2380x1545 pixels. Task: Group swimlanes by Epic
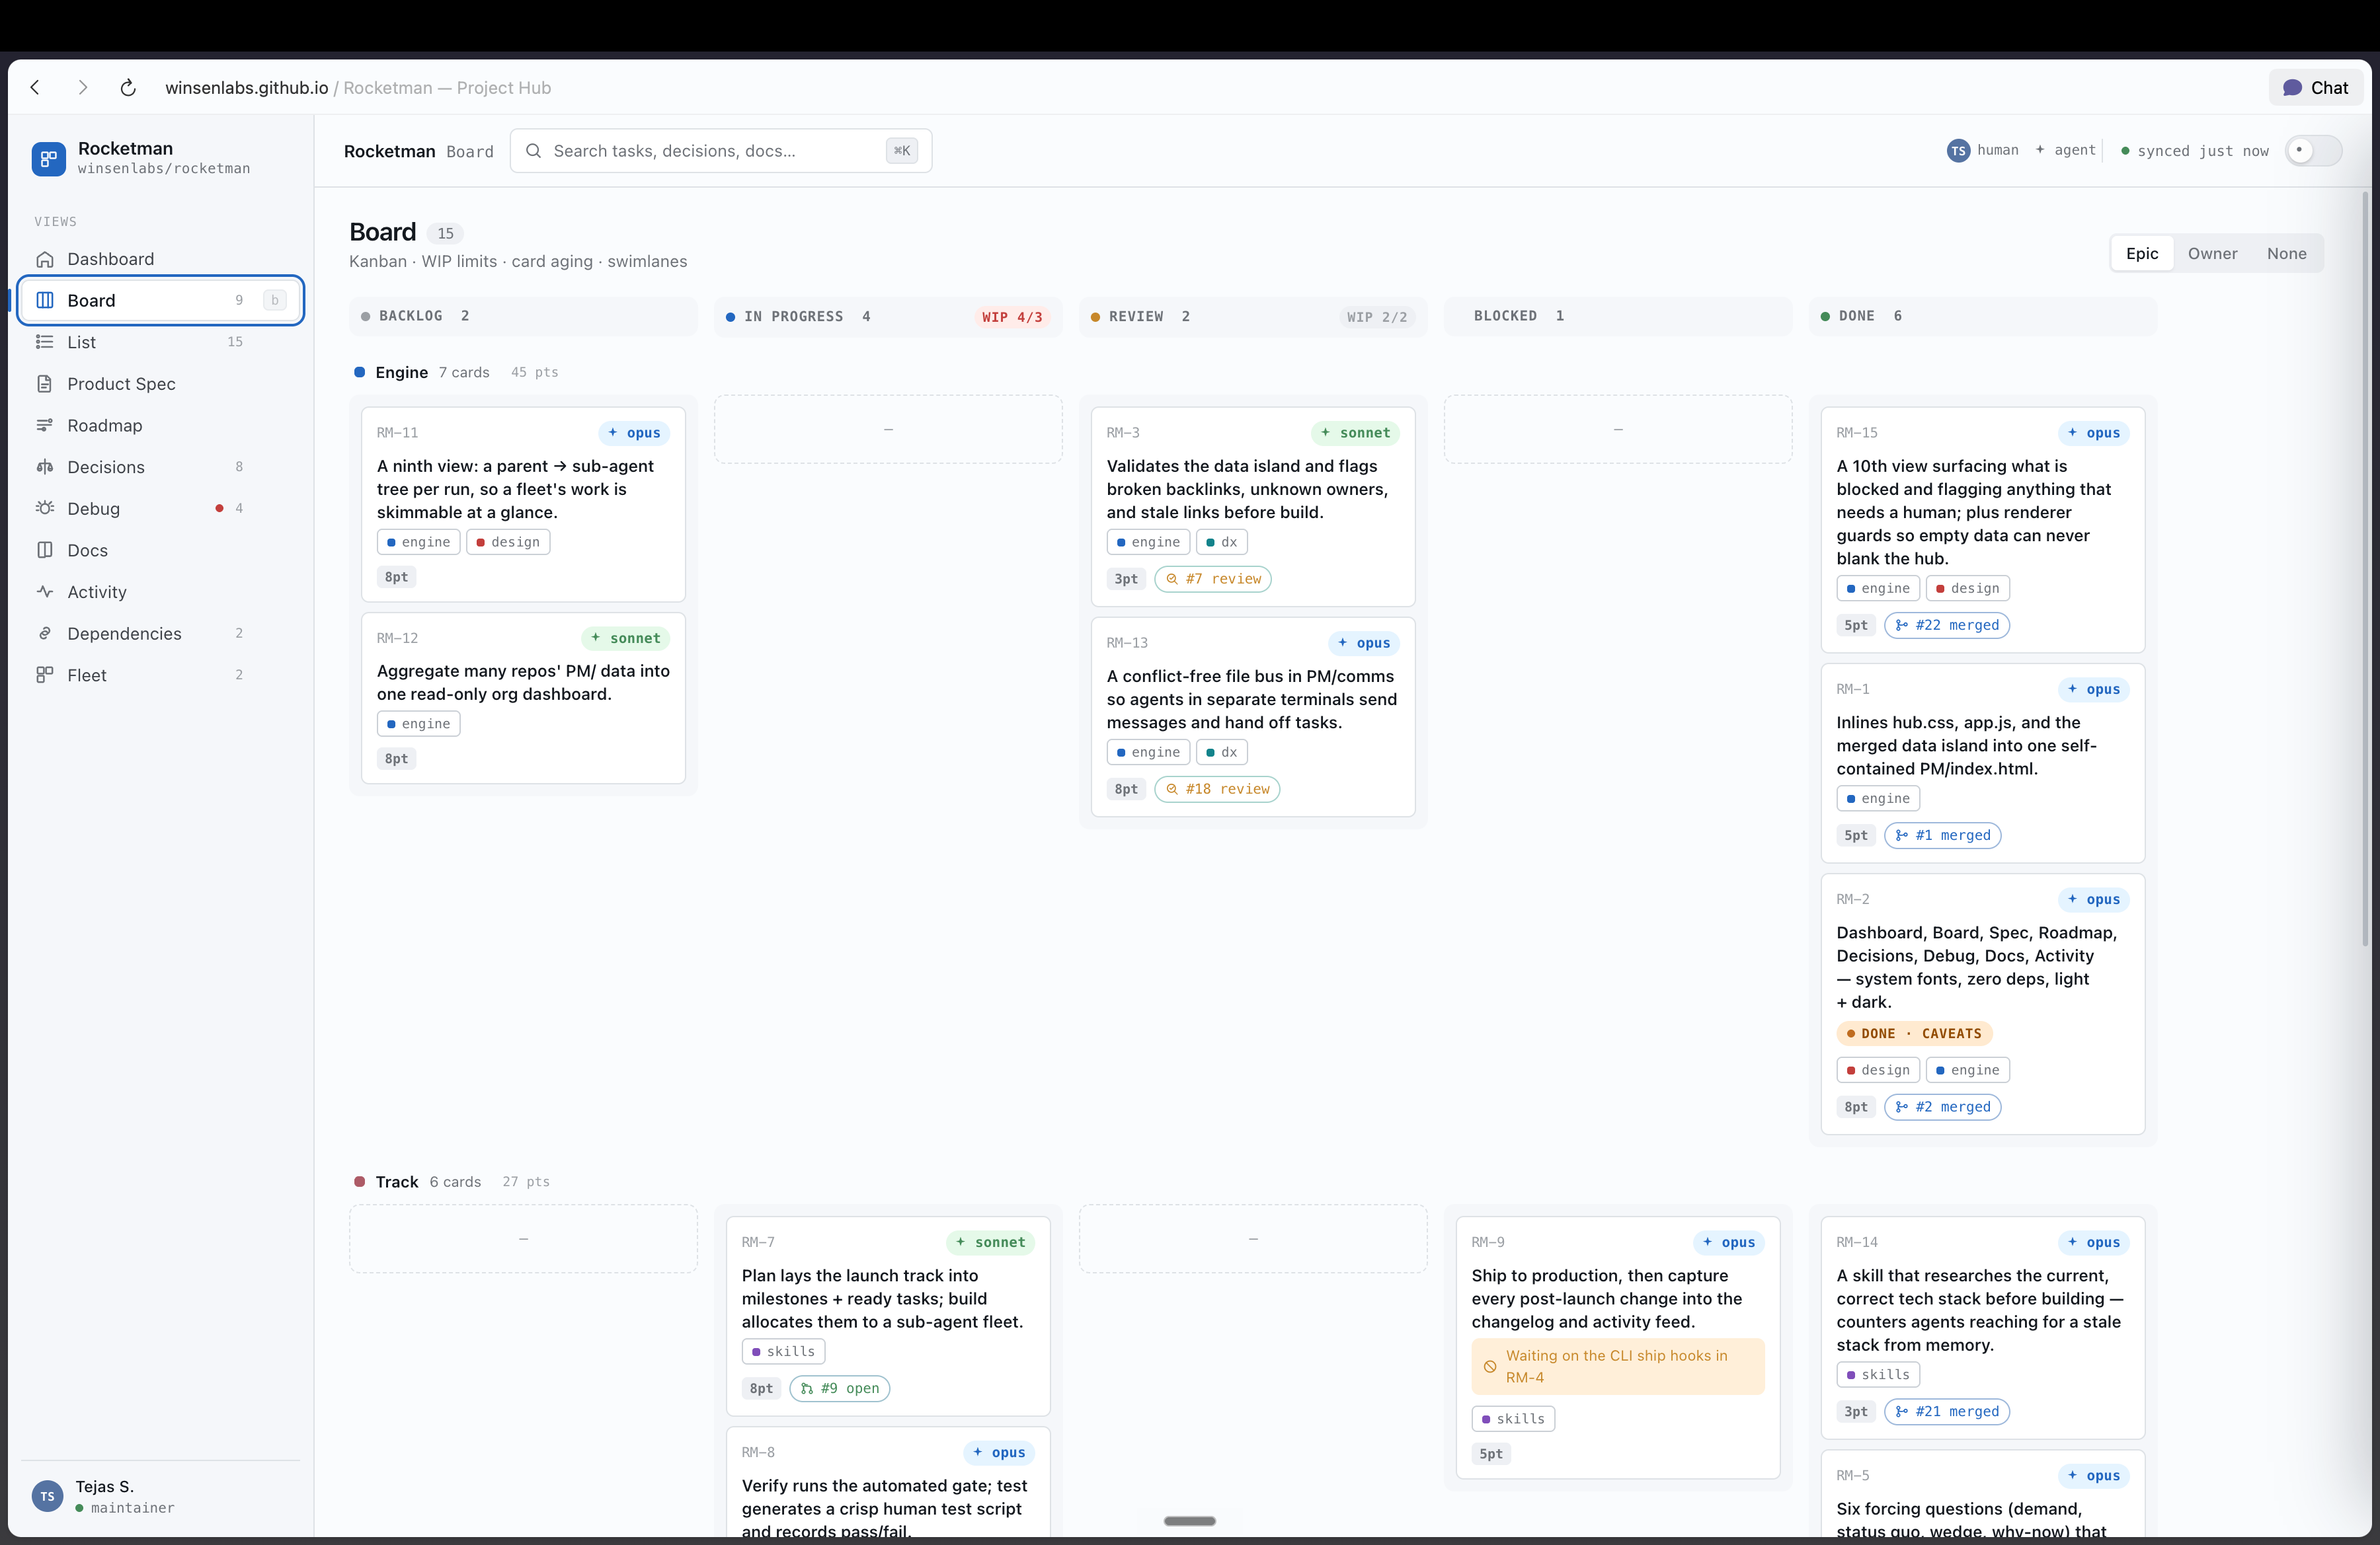pos(2142,254)
